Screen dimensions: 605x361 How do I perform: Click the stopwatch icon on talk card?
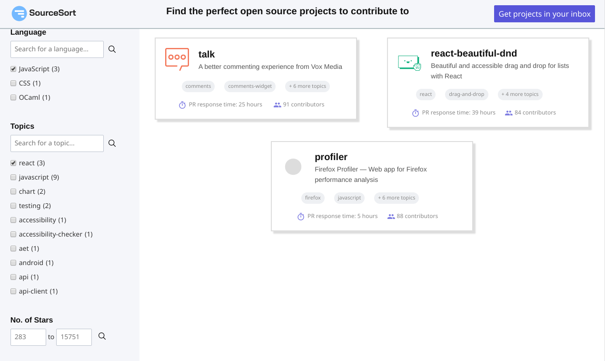pyautogui.click(x=182, y=104)
